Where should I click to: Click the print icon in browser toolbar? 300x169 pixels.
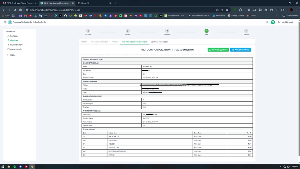(266, 10)
